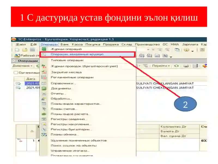
Task: Click the Планы обмена icon
Action: (x=44, y=134)
